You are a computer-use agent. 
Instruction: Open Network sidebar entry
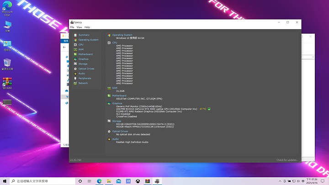pos(83,83)
